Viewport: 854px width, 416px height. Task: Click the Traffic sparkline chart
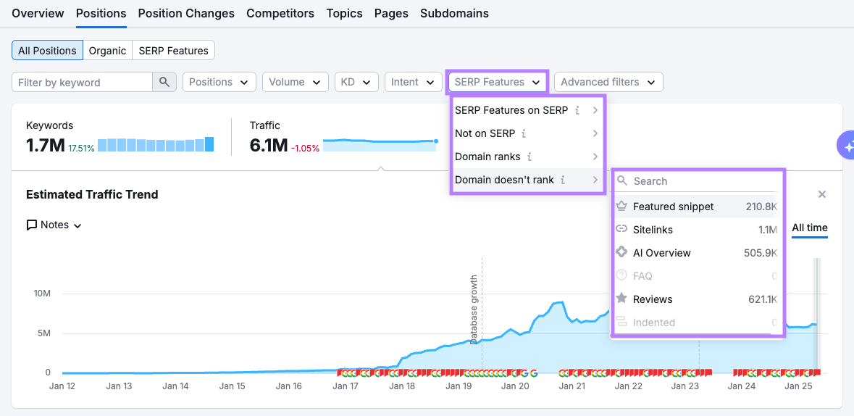380,144
